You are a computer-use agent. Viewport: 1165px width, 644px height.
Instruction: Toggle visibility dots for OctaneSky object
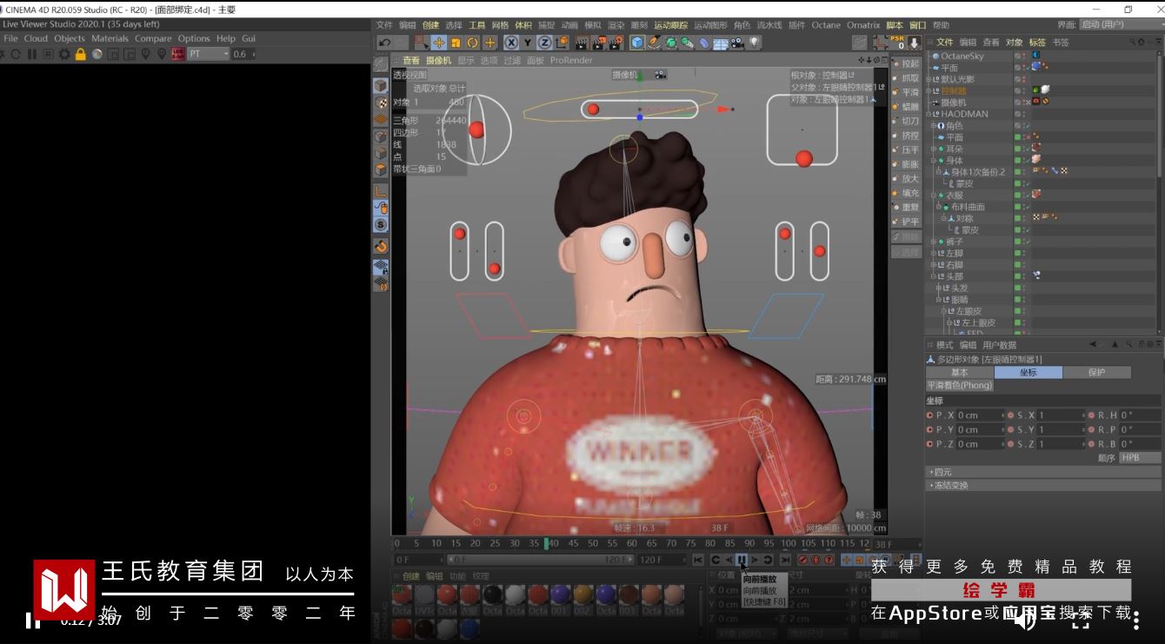tap(1023, 56)
